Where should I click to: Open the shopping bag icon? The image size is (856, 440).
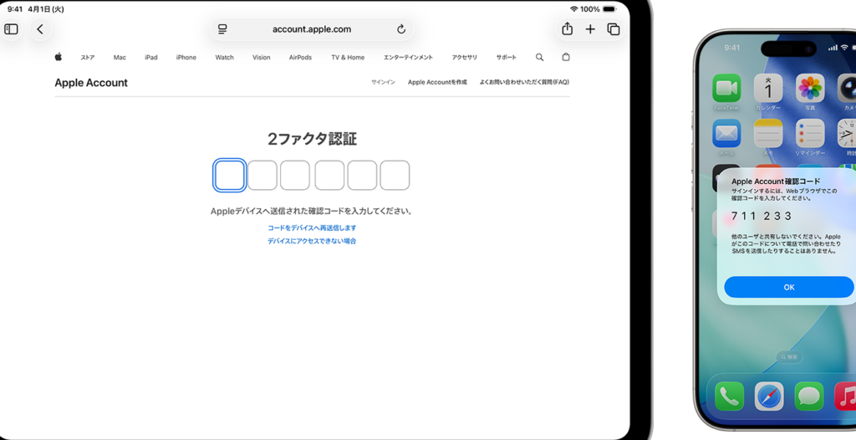click(x=566, y=57)
